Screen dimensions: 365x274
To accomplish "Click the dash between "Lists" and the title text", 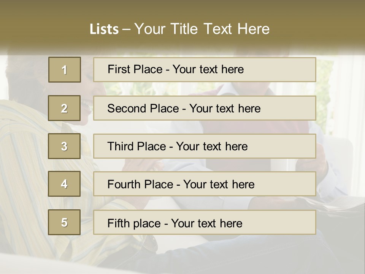I will click(127, 29).
